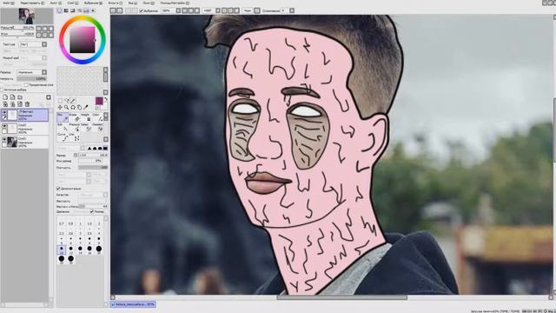Screen dimensions: 556x313
Task: Create a new normal layer
Action: click(x=5, y=97)
